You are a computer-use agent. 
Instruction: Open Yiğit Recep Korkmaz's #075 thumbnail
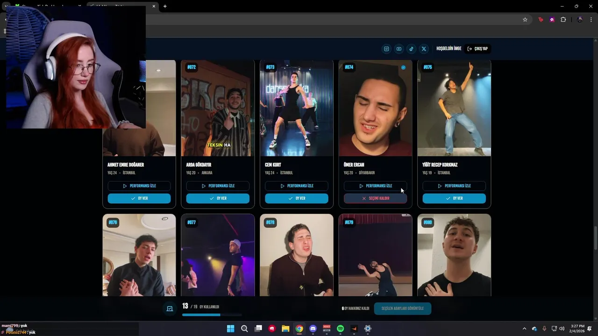(x=454, y=108)
